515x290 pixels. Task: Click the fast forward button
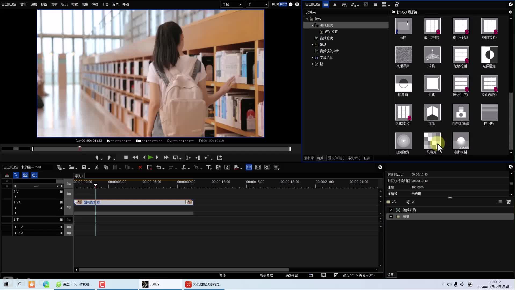pyautogui.click(x=166, y=157)
